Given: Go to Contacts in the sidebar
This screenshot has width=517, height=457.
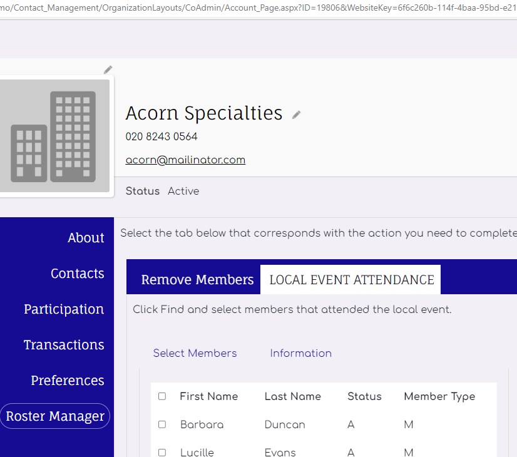Looking at the screenshot, I should coord(78,274).
